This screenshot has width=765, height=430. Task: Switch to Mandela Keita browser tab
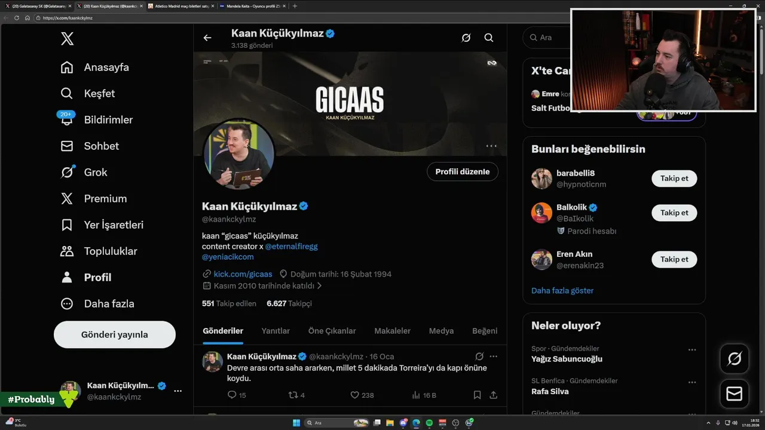click(x=253, y=5)
